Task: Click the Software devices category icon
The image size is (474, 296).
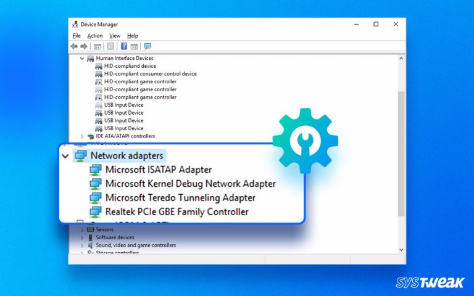Action: tap(90, 237)
